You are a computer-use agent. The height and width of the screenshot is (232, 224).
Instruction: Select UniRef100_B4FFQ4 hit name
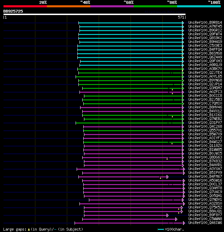[x=205, y=50]
